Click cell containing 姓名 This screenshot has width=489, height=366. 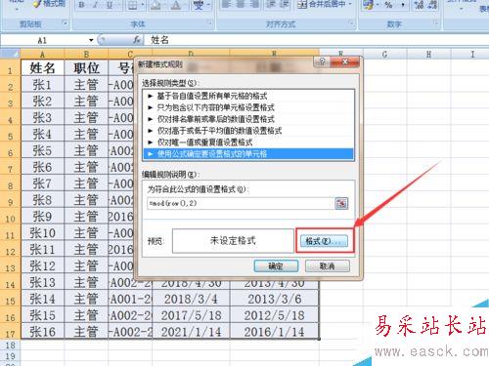(x=42, y=68)
